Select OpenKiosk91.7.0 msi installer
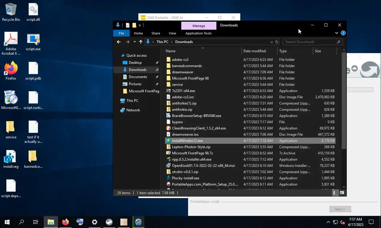This screenshot has height=228, width=381. 250,166
